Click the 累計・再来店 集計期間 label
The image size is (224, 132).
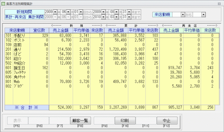[x=24, y=17]
